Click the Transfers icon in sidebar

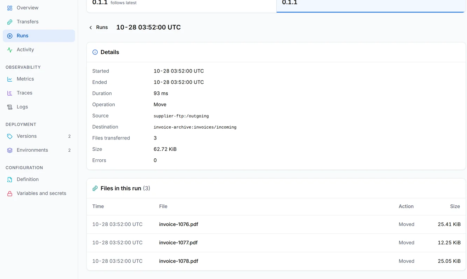(x=10, y=22)
